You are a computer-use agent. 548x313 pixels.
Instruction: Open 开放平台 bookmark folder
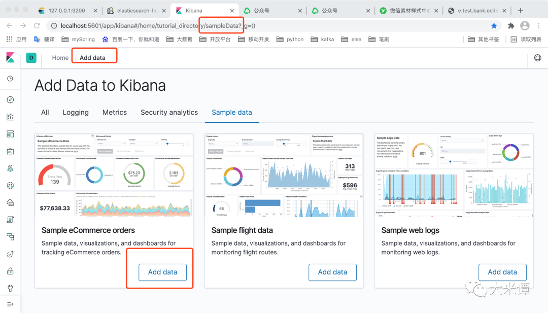215,39
